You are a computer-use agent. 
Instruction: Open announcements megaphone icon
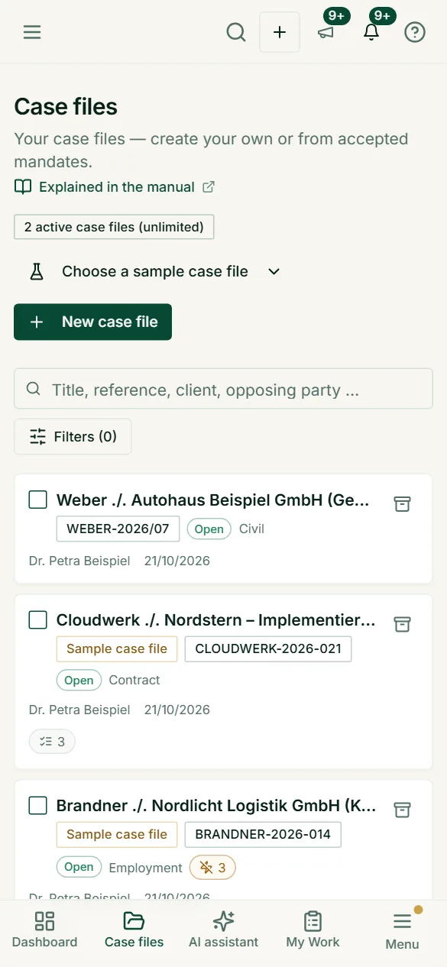click(x=326, y=32)
